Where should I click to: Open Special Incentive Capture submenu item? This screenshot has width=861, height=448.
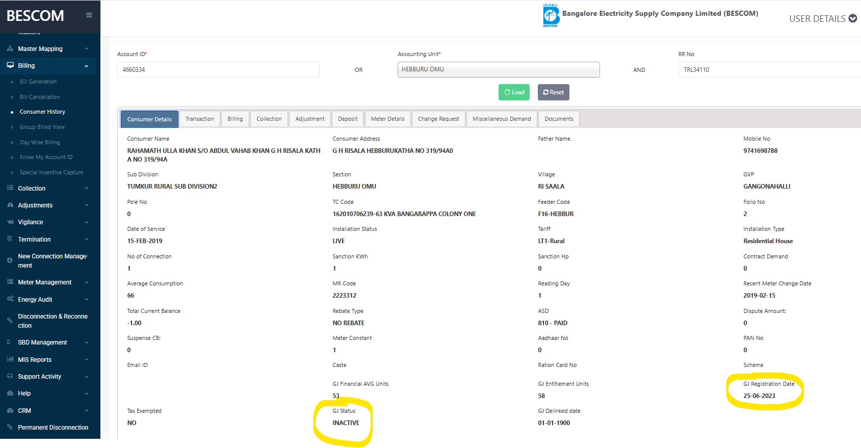tap(51, 172)
